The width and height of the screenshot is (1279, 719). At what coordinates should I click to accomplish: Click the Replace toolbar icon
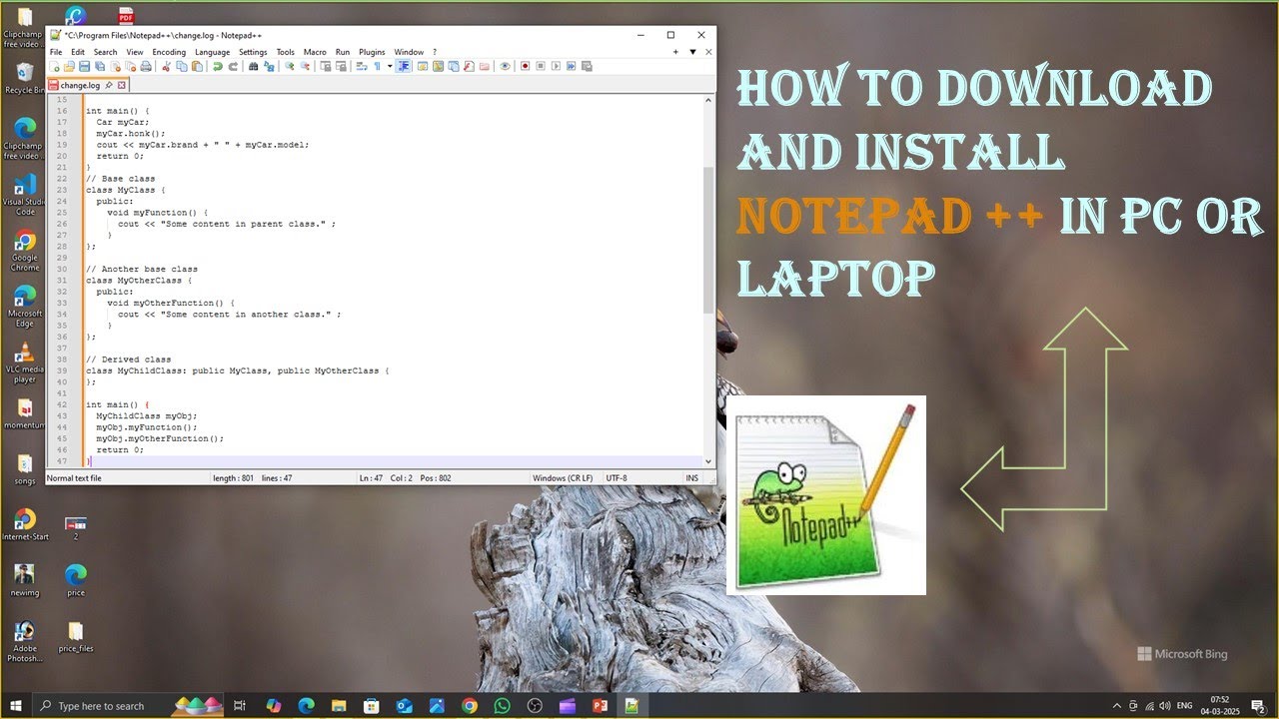[x=269, y=66]
